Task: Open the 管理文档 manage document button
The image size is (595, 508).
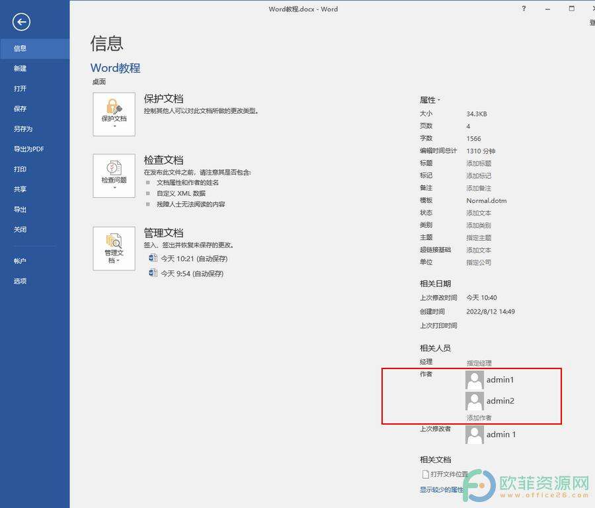Action: click(114, 248)
